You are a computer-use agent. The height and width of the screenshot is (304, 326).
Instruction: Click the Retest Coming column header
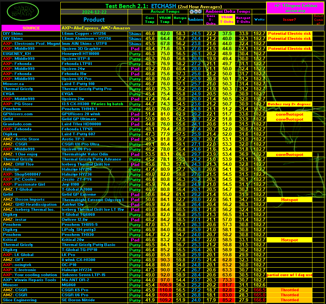coord(319,20)
